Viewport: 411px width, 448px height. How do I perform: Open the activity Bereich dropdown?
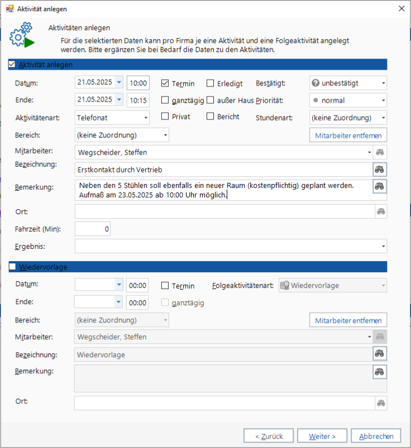[x=165, y=135]
